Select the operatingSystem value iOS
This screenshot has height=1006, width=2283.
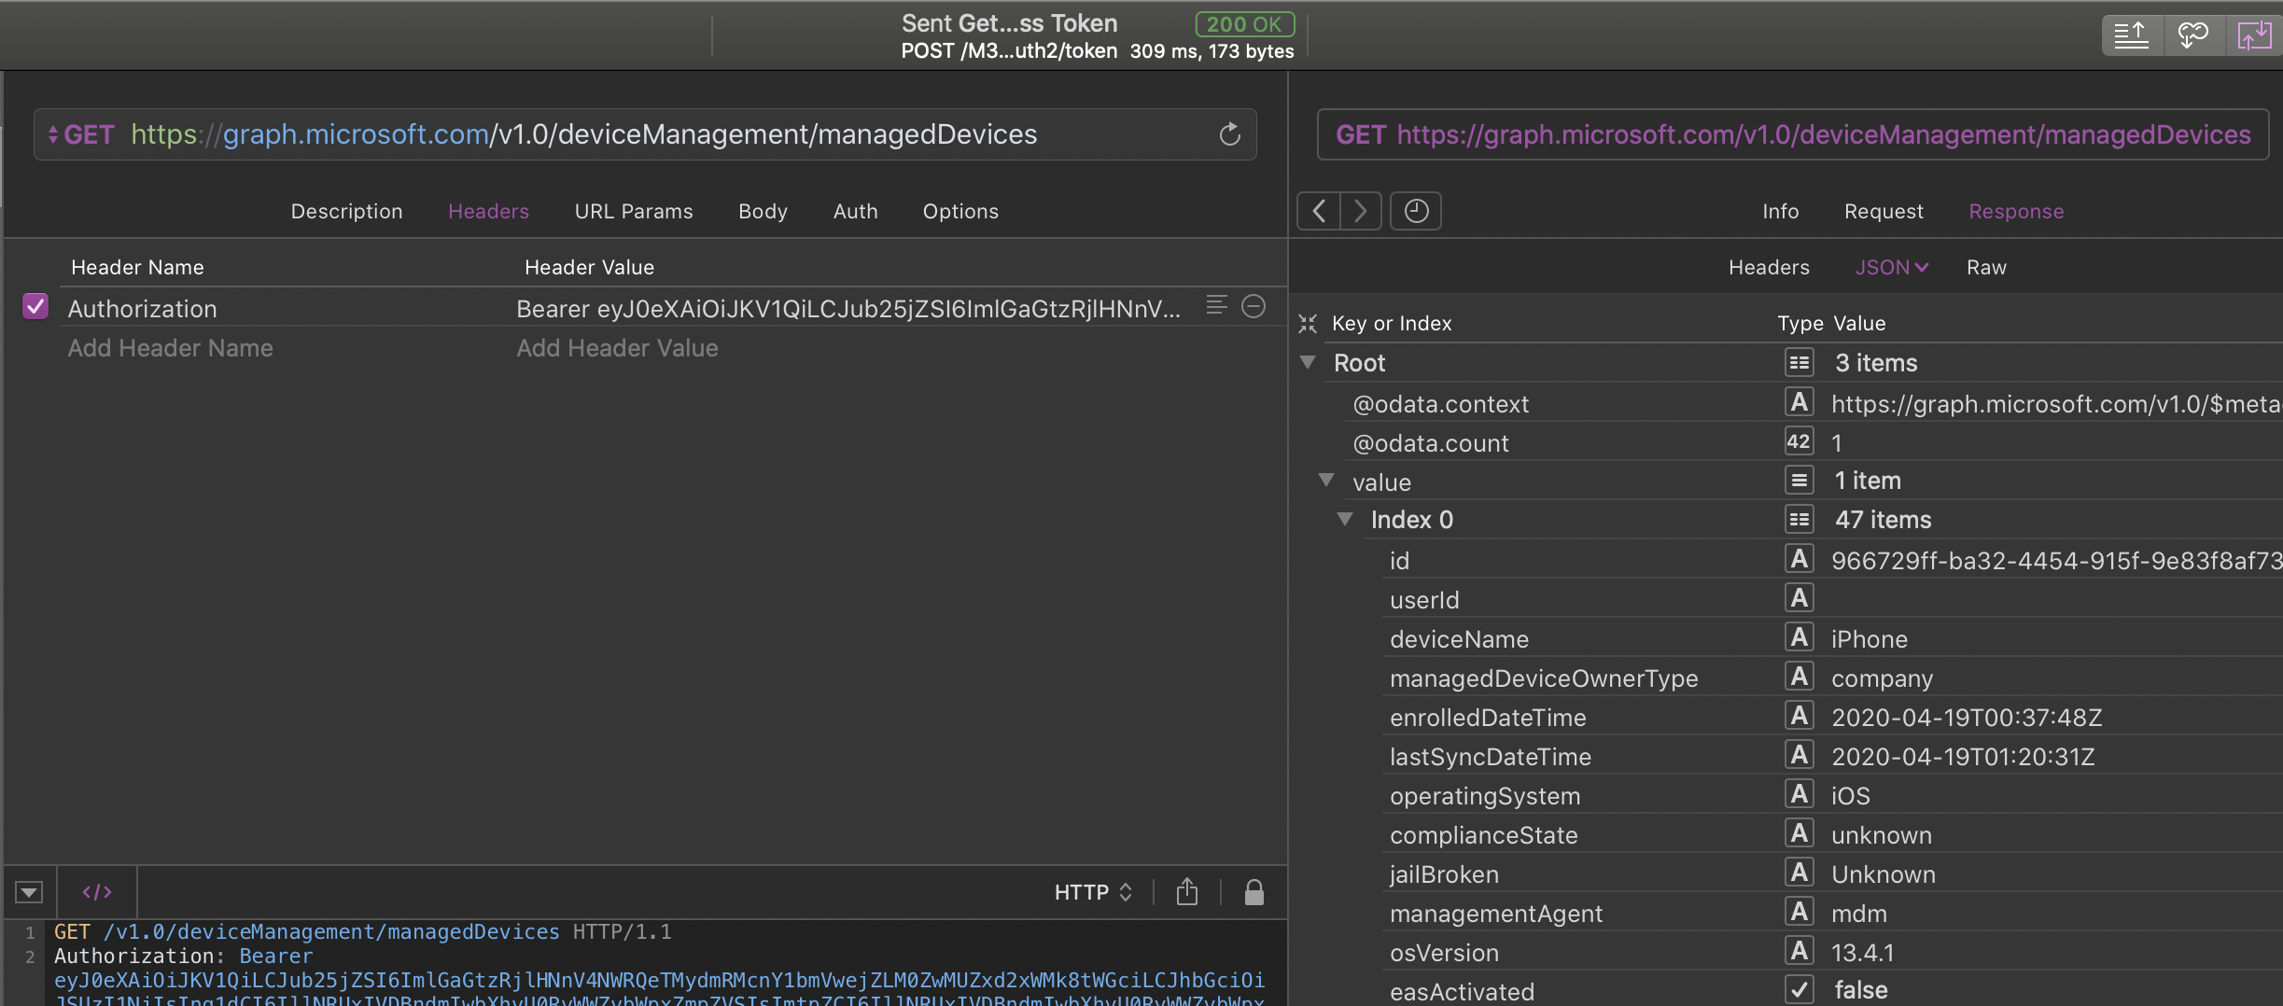click(x=1850, y=796)
